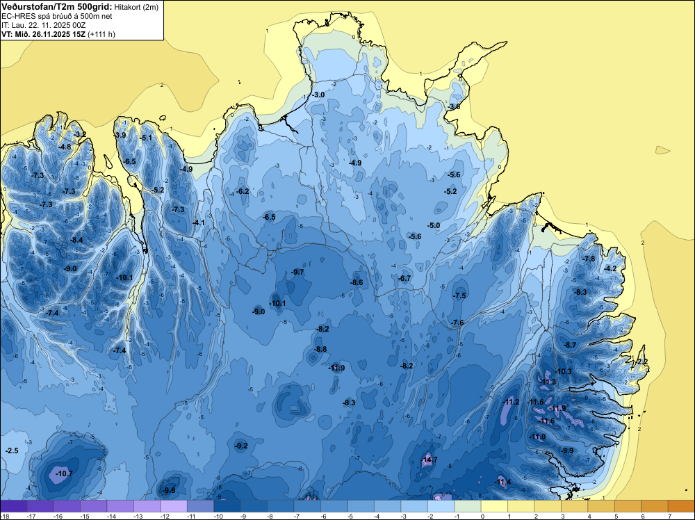Select the -8.8 temperature label

320,349
